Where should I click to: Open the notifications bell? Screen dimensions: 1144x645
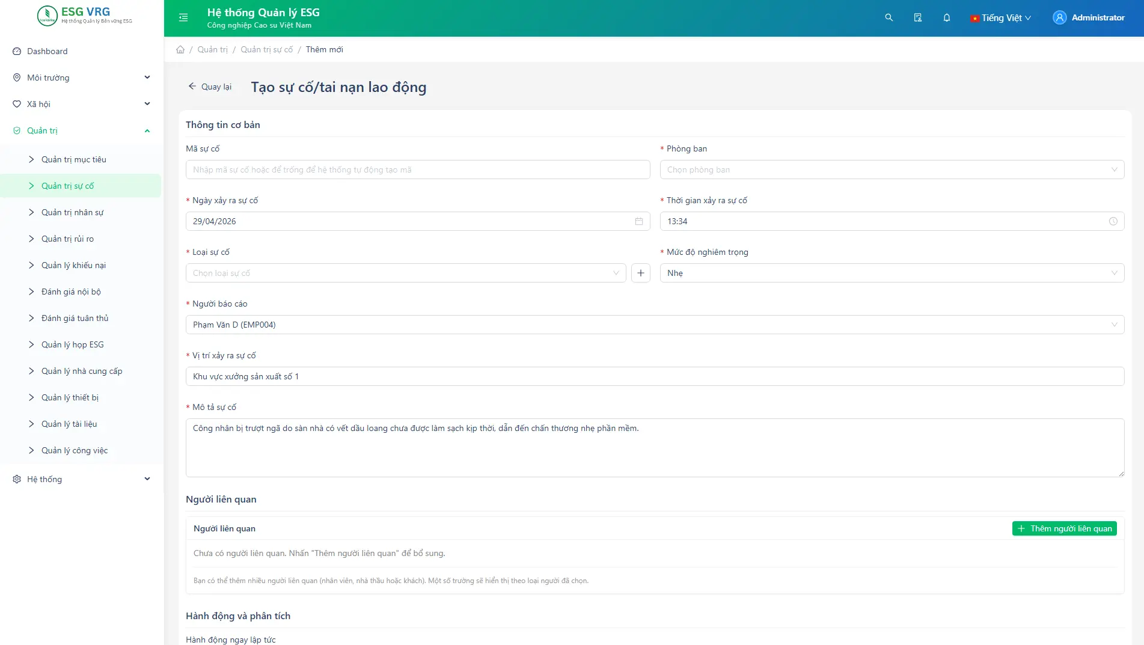[946, 17]
